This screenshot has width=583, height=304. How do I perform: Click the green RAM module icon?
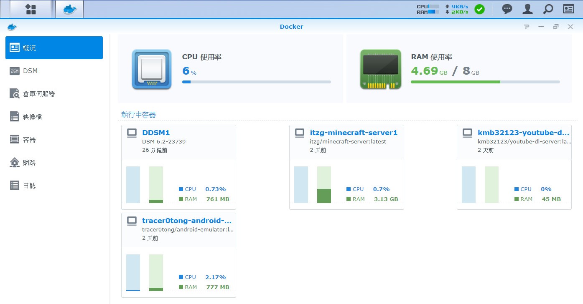pos(380,69)
